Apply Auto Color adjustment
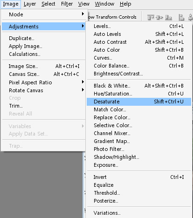 coord(139,50)
